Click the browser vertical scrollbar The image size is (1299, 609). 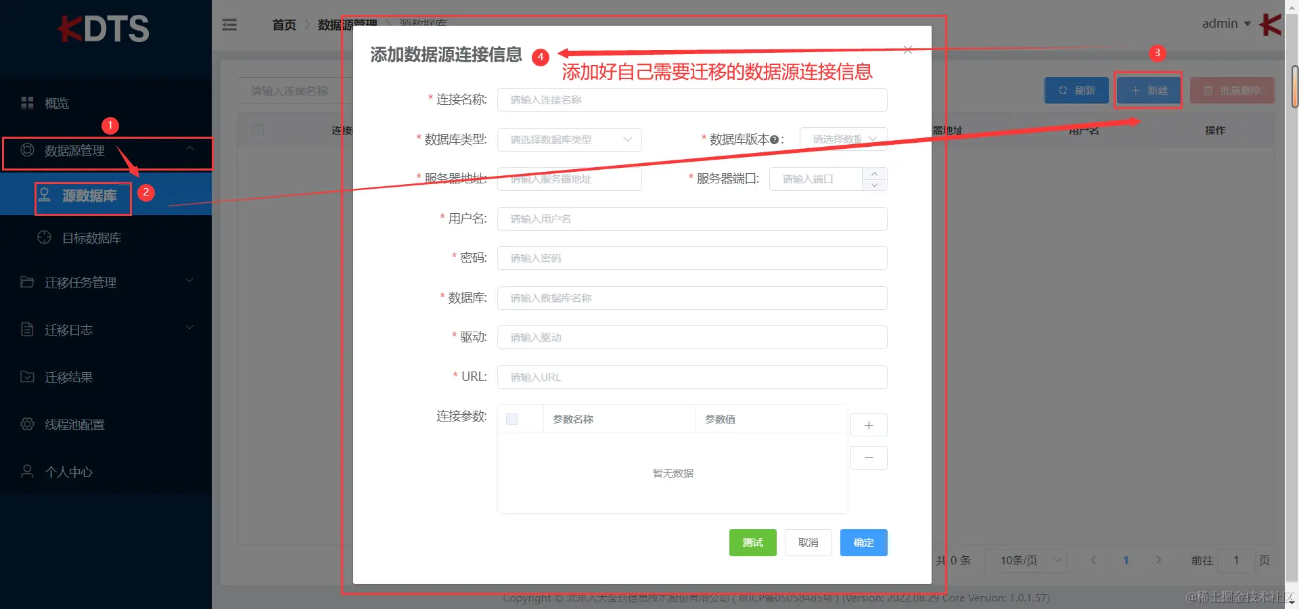(x=1294, y=87)
